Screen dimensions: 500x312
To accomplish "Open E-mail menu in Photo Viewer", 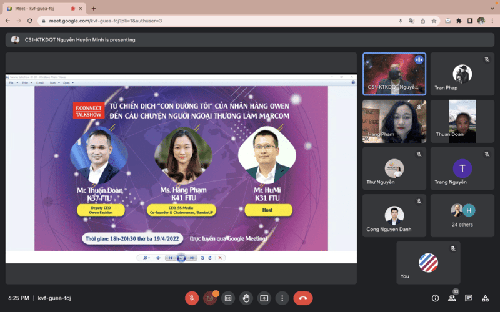I will (x=40, y=83).
